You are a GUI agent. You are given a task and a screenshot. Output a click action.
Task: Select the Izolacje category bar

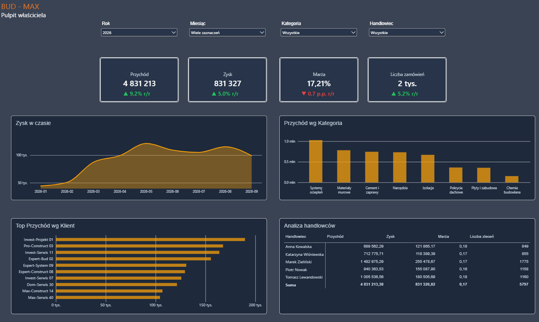click(428, 168)
